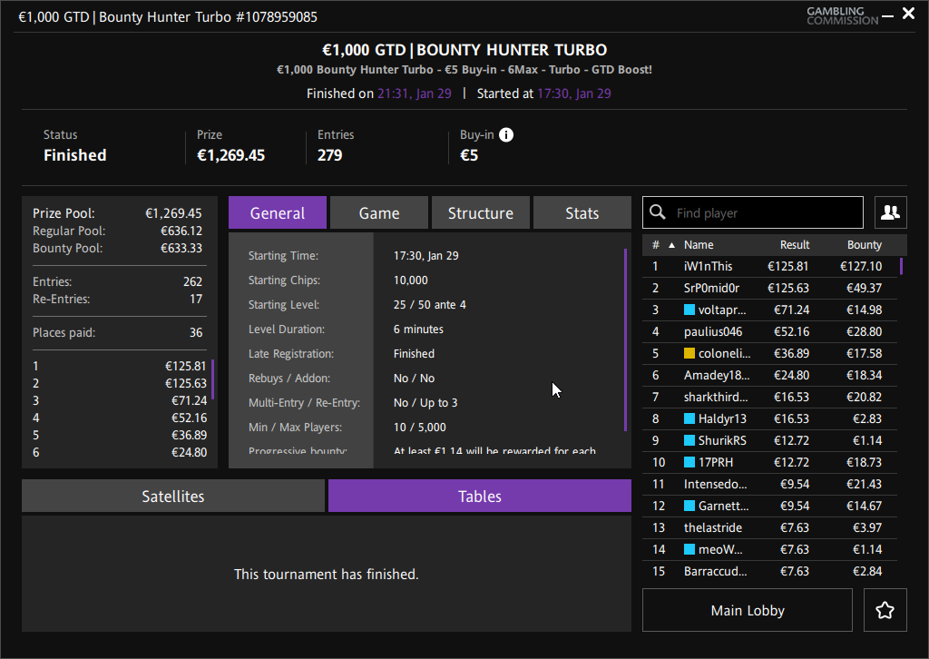The height and width of the screenshot is (659, 929).
Task: Click the Bounty Pool €633.33 value
Action: pyautogui.click(x=181, y=248)
